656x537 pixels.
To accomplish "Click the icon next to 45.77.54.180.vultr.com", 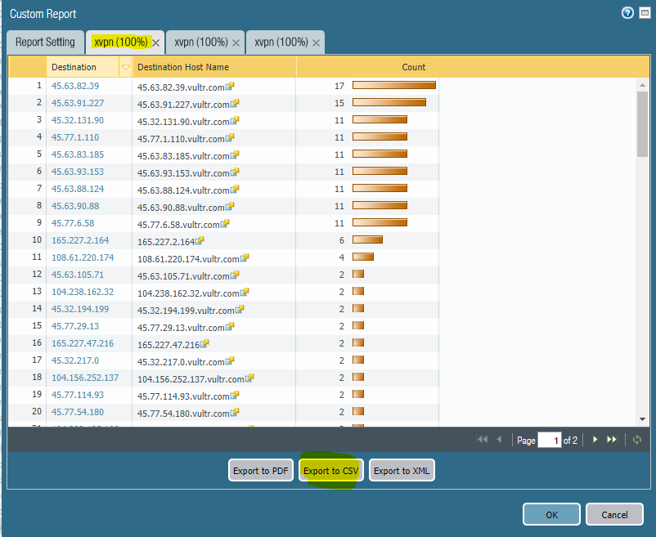I will coord(236,412).
